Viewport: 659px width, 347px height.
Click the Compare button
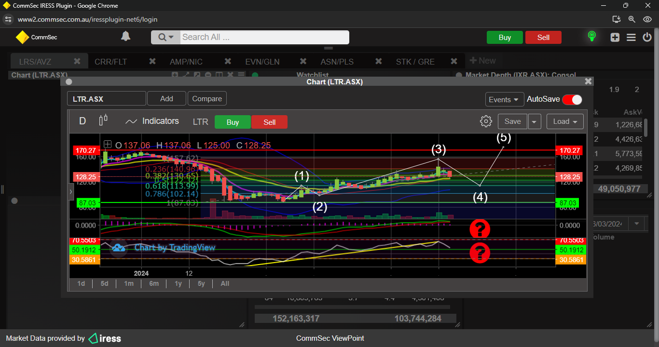click(207, 99)
